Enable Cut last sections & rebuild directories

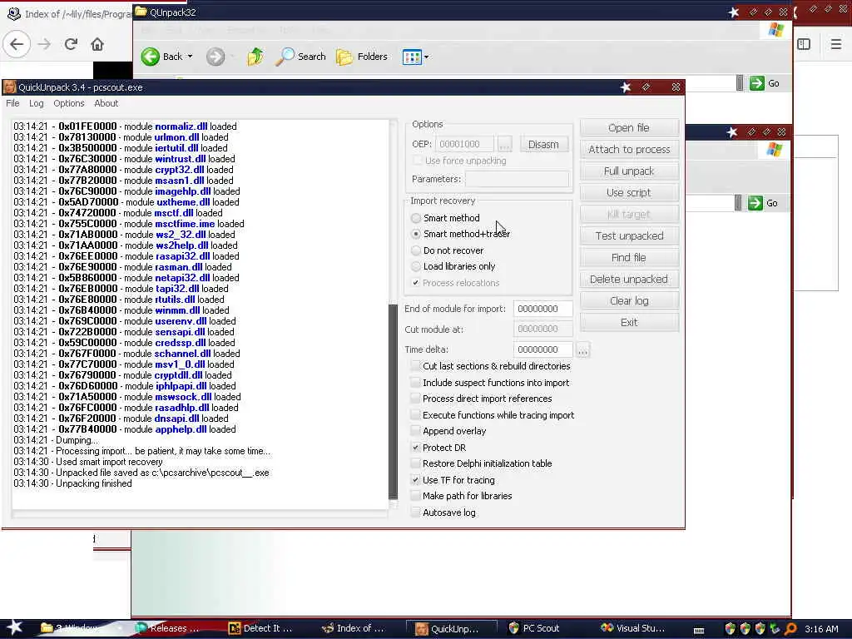coord(416,366)
